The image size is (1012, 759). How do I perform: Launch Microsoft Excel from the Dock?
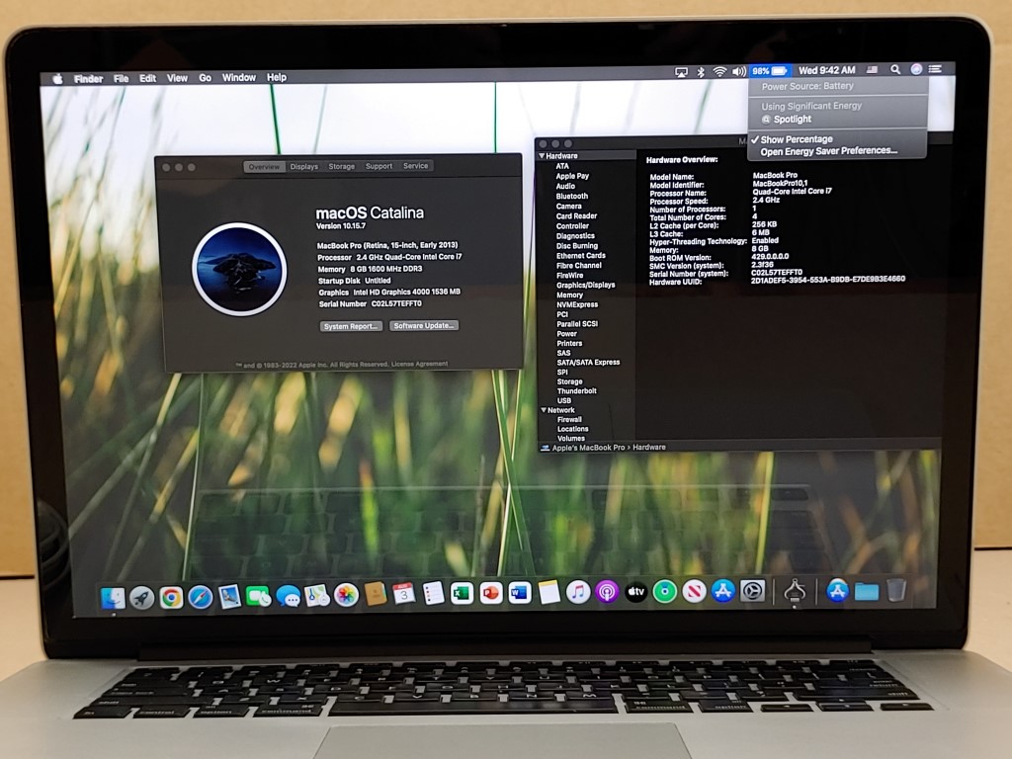coord(463,593)
